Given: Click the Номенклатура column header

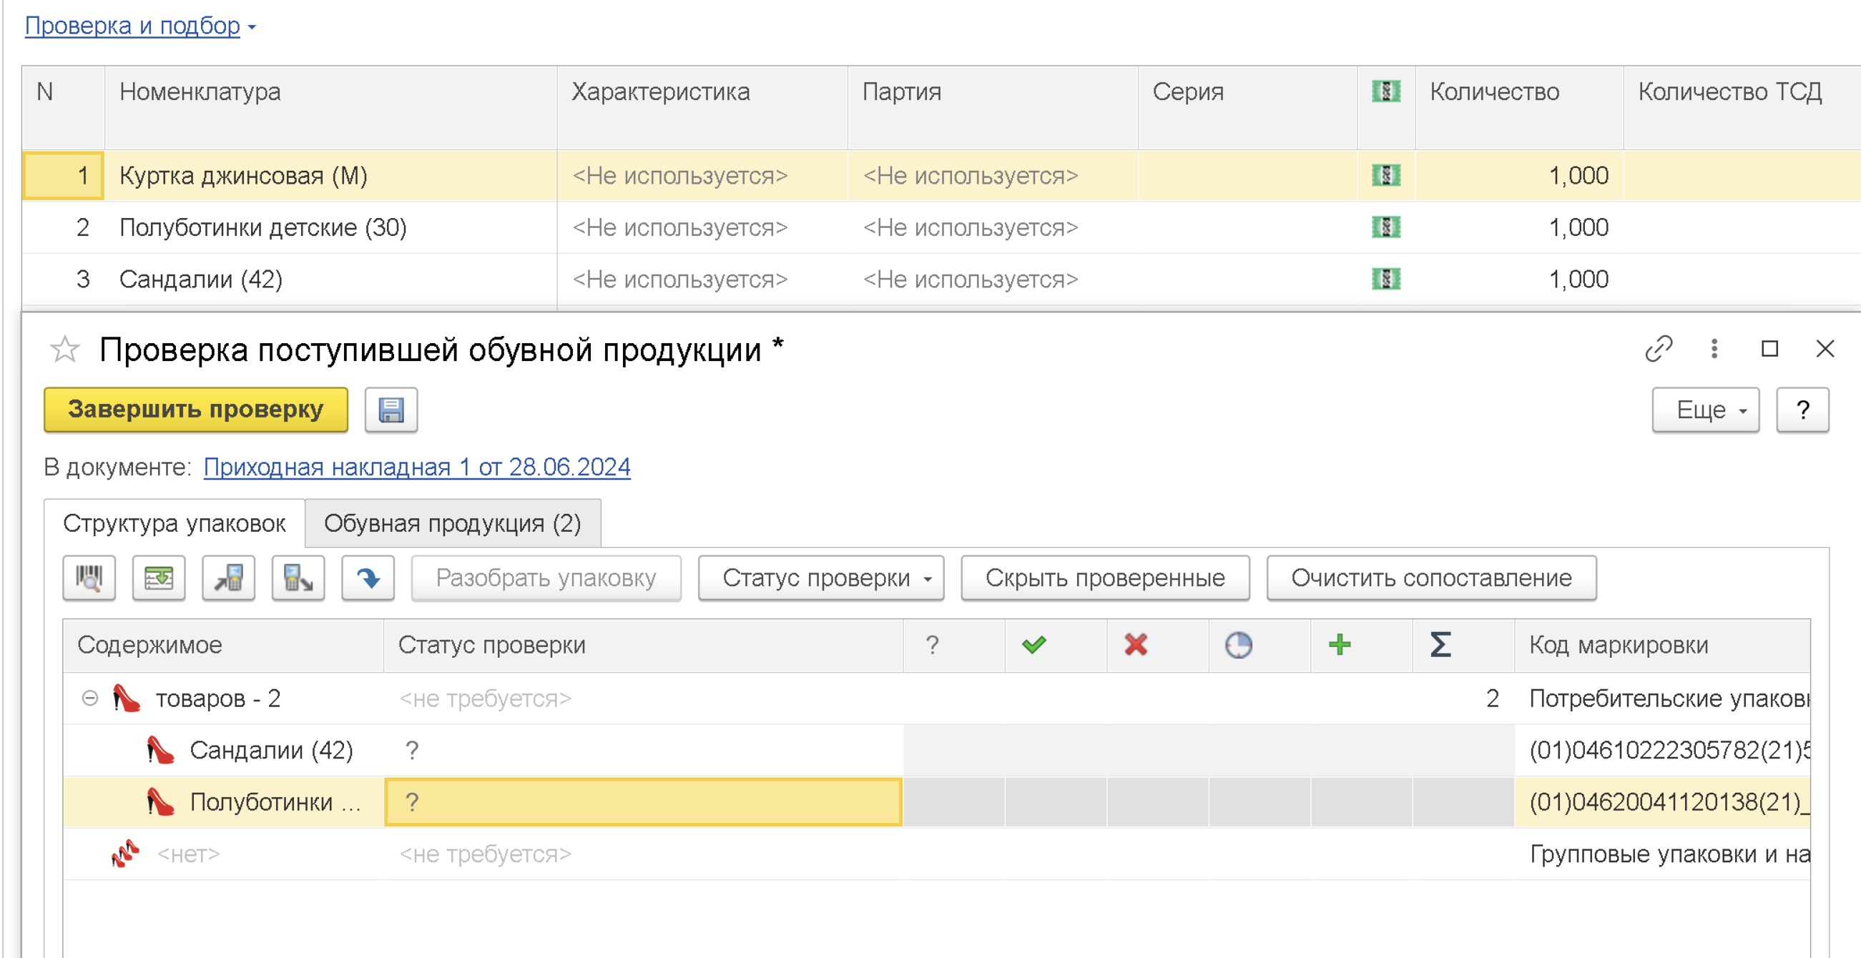Looking at the screenshot, I should coord(331,107).
